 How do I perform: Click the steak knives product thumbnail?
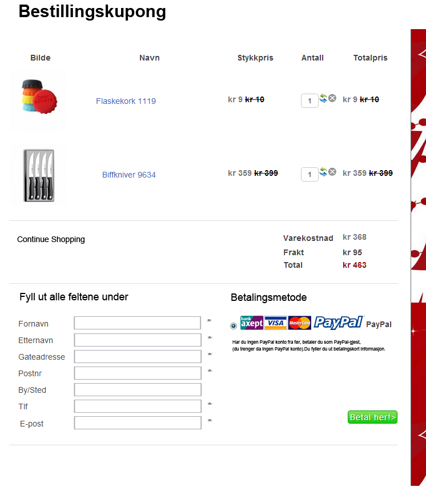pyautogui.click(x=38, y=175)
